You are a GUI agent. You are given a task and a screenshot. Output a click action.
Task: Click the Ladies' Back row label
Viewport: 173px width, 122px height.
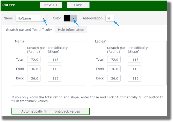[100, 78]
